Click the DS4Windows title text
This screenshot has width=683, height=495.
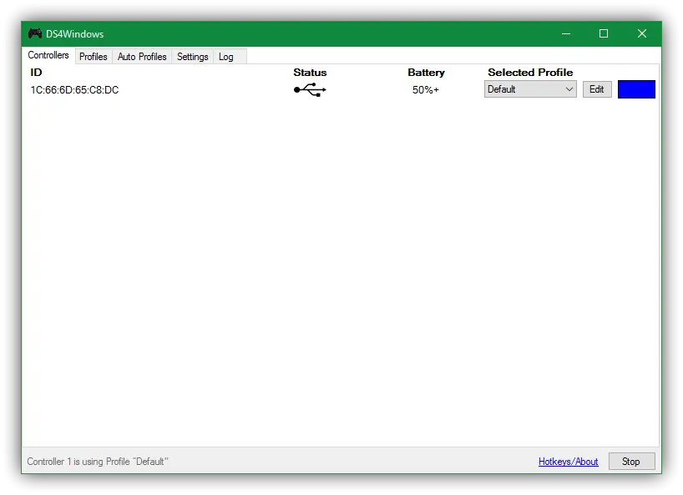75,34
